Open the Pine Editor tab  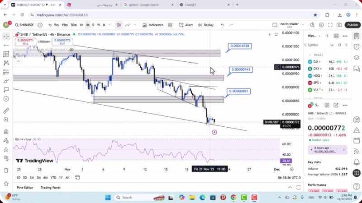[x=25, y=187]
